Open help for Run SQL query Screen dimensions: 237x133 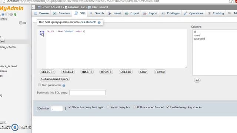(x=99, y=22)
